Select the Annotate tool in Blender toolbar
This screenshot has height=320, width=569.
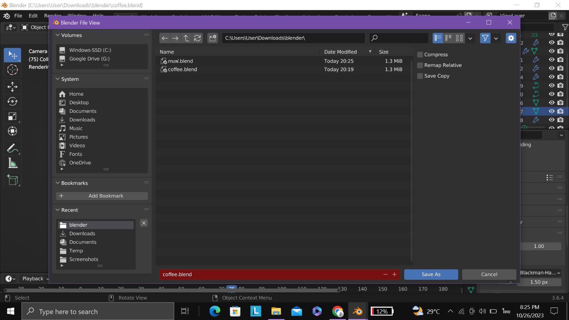point(12,148)
